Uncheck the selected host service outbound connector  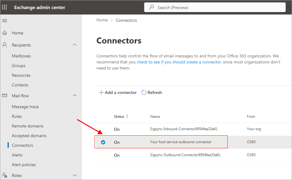[103, 142]
